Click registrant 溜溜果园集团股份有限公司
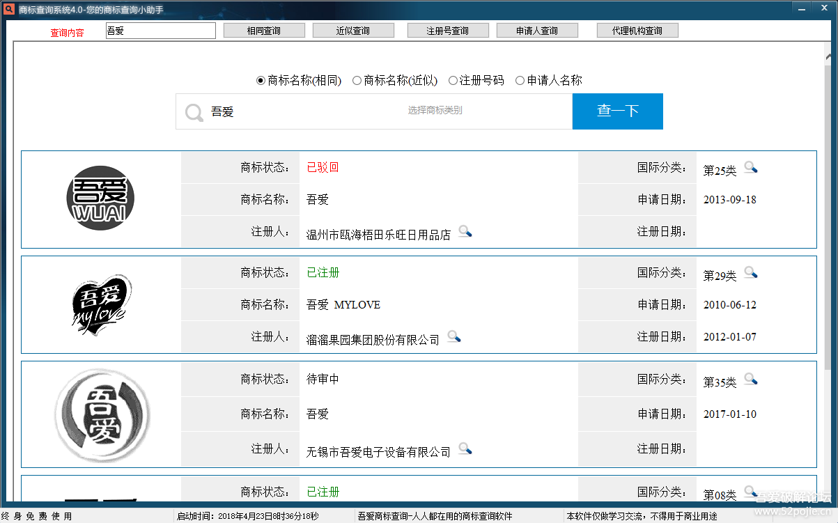Screen dimensions: 838x523 click(373, 340)
